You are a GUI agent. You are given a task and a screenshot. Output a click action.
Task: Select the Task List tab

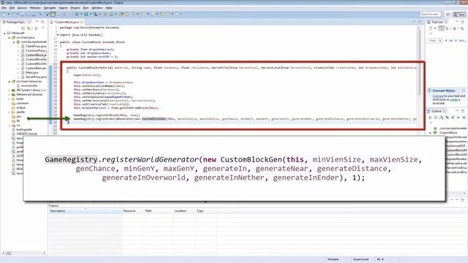[437, 22]
